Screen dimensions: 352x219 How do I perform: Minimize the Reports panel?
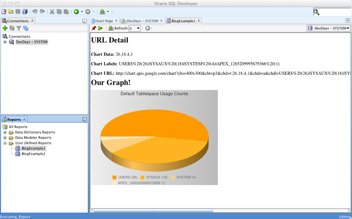coord(84,120)
